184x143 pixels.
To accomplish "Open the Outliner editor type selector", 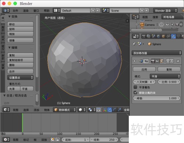I will tap(135, 17).
